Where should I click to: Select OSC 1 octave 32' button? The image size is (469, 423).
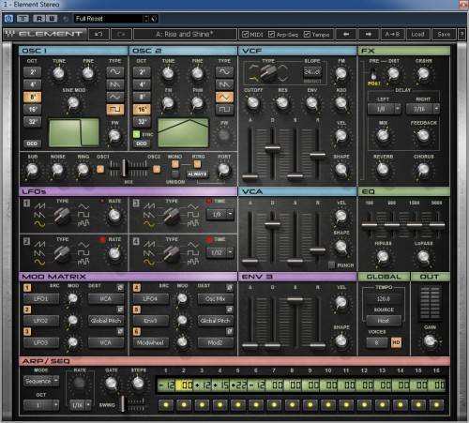point(33,122)
